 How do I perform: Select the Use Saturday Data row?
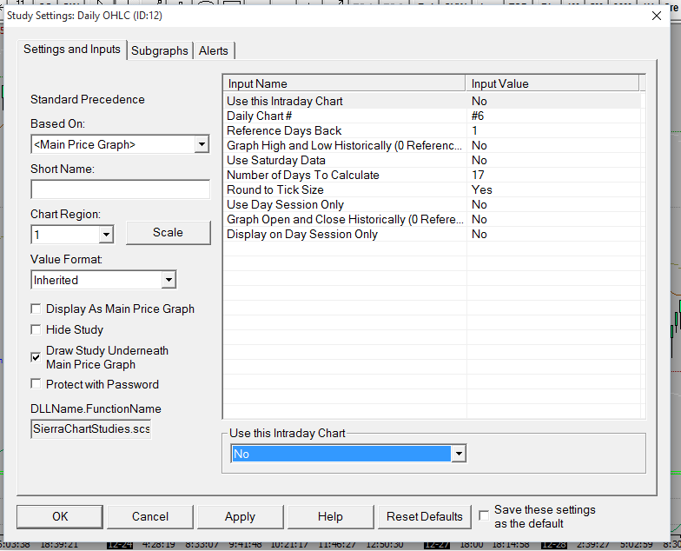[x=433, y=160]
